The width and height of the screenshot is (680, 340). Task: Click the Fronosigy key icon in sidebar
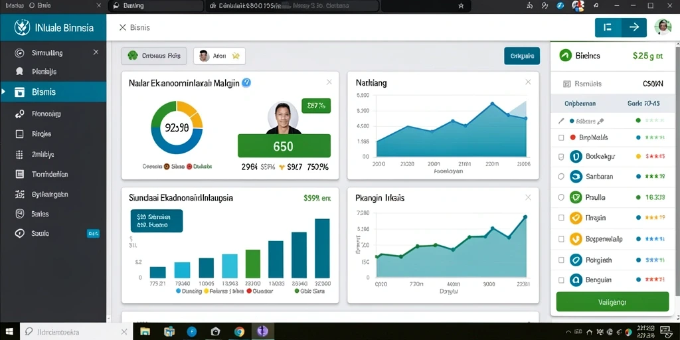(19, 114)
